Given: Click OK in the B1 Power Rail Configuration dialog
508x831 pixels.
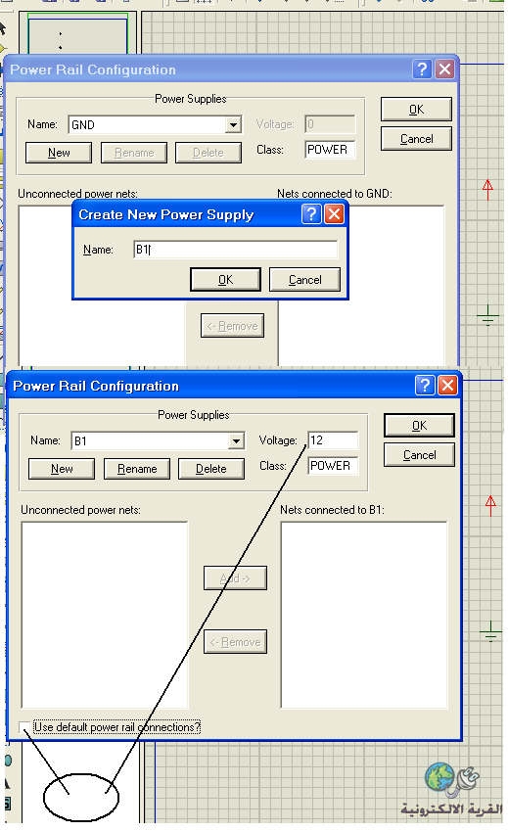Looking at the screenshot, I should point(419,426).
